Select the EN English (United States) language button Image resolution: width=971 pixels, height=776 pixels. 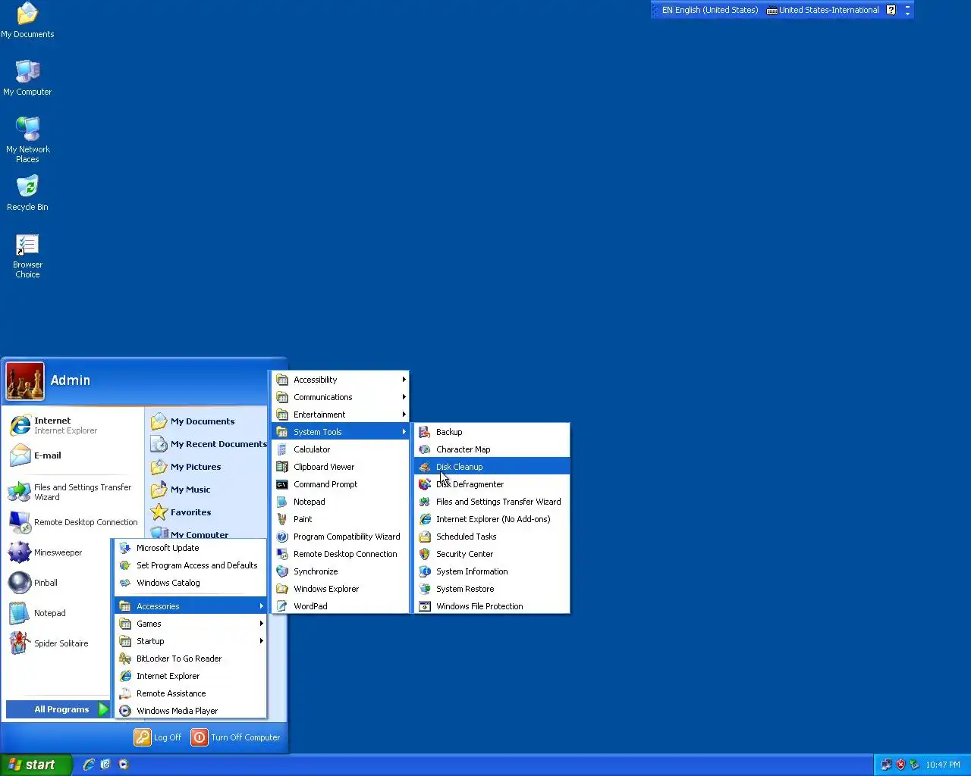[x=710, y=10]
